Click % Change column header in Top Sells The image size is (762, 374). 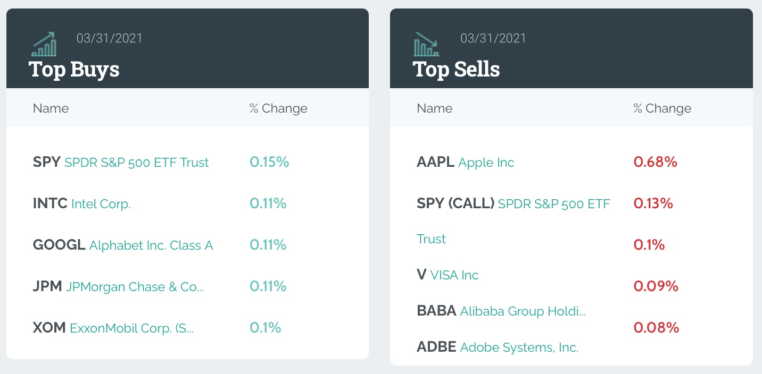click(x=662, y=108)
